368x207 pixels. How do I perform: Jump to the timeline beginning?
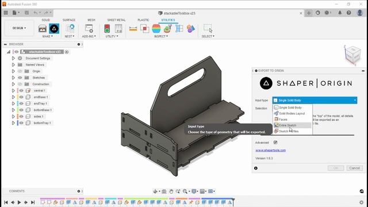pos(6,202)
